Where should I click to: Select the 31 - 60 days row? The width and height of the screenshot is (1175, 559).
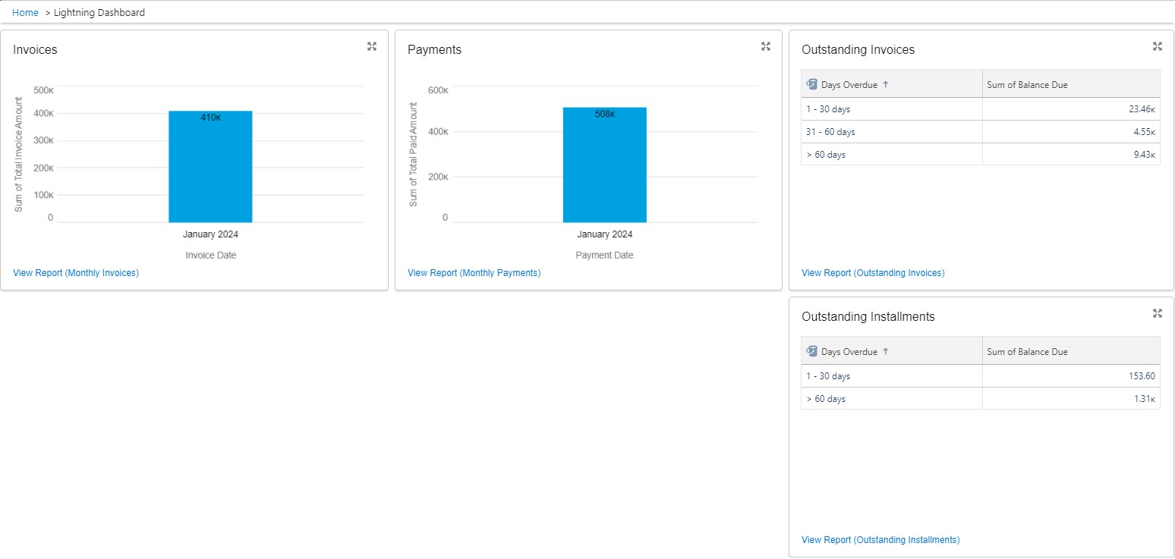coord(981,132)
